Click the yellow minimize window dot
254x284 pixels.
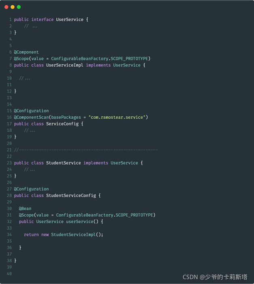point(13,7)
